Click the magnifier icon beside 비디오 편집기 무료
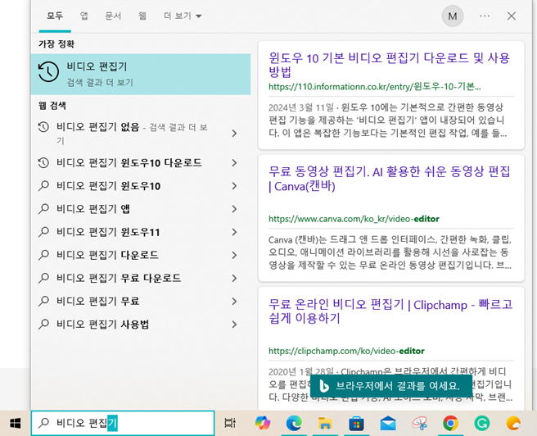 click(x=43, y=301)
